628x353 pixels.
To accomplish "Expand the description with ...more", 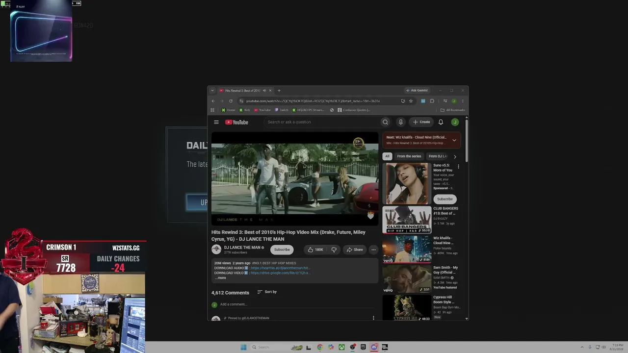I will click(x=220, y=278).
